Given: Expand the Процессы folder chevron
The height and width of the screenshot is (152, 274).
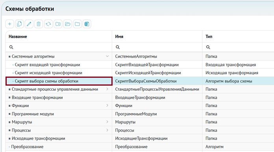Looking at the screenshot, I should point(107,130).
